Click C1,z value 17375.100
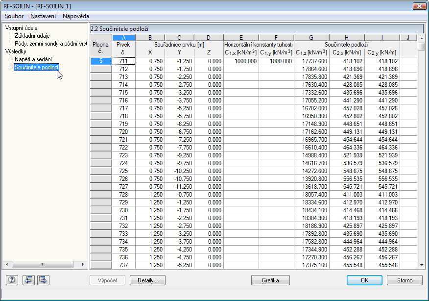 click(311, 265)
